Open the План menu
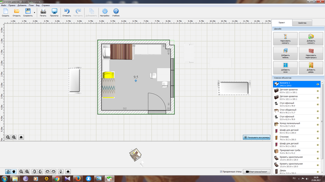Image resolution: width=325 pixels, height=182 pixels. (31, 5)
